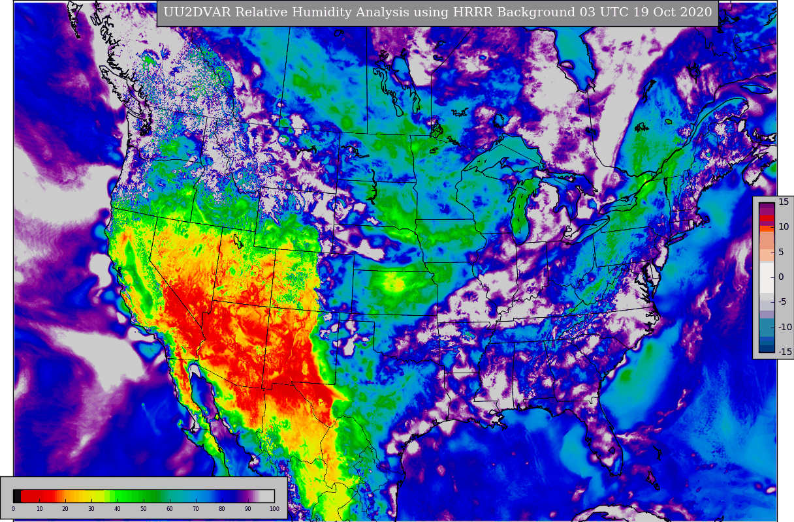Click the '50' label on humidity colorbar
This screenshot has height=522, width=794.
[x=144, y=509]
